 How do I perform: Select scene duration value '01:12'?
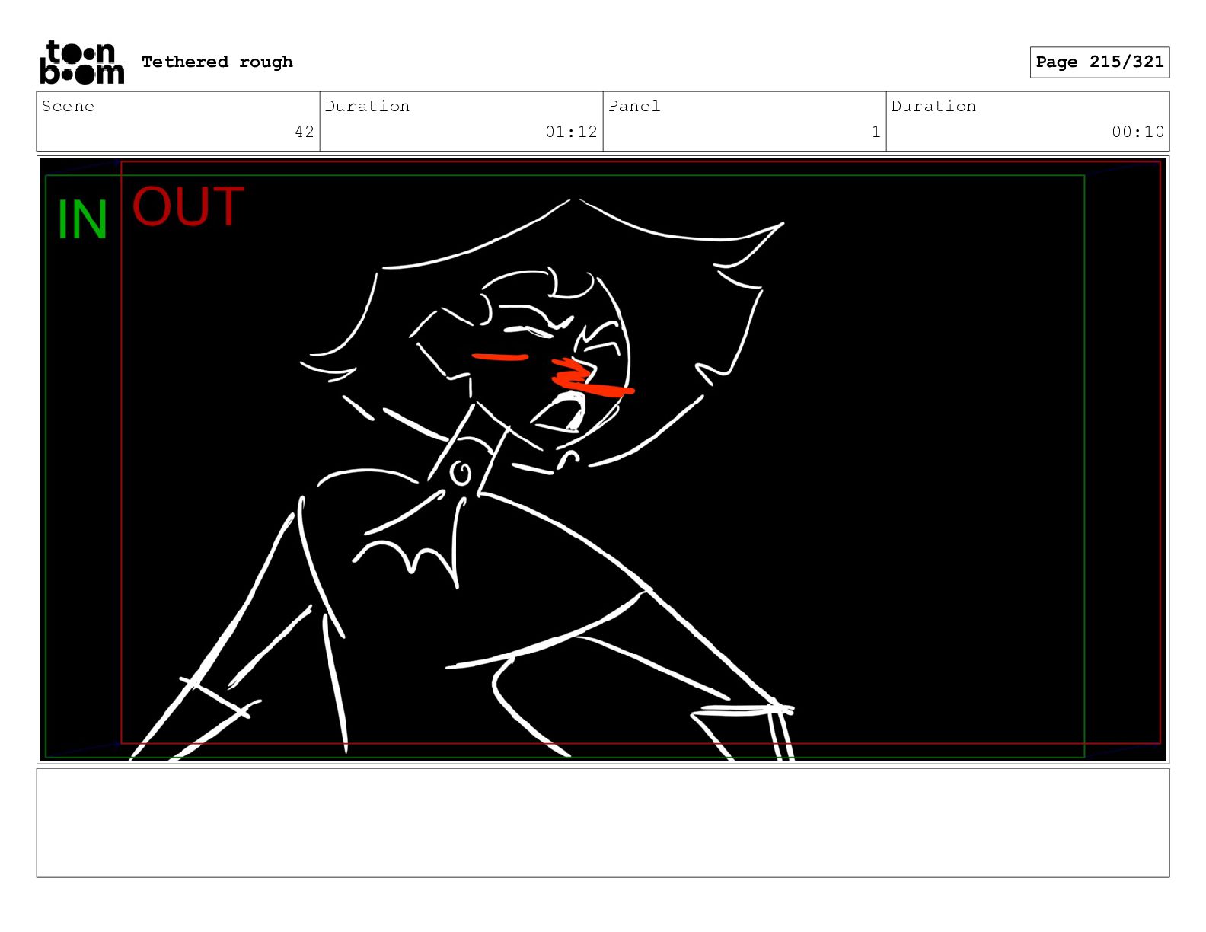coord(571,132)
